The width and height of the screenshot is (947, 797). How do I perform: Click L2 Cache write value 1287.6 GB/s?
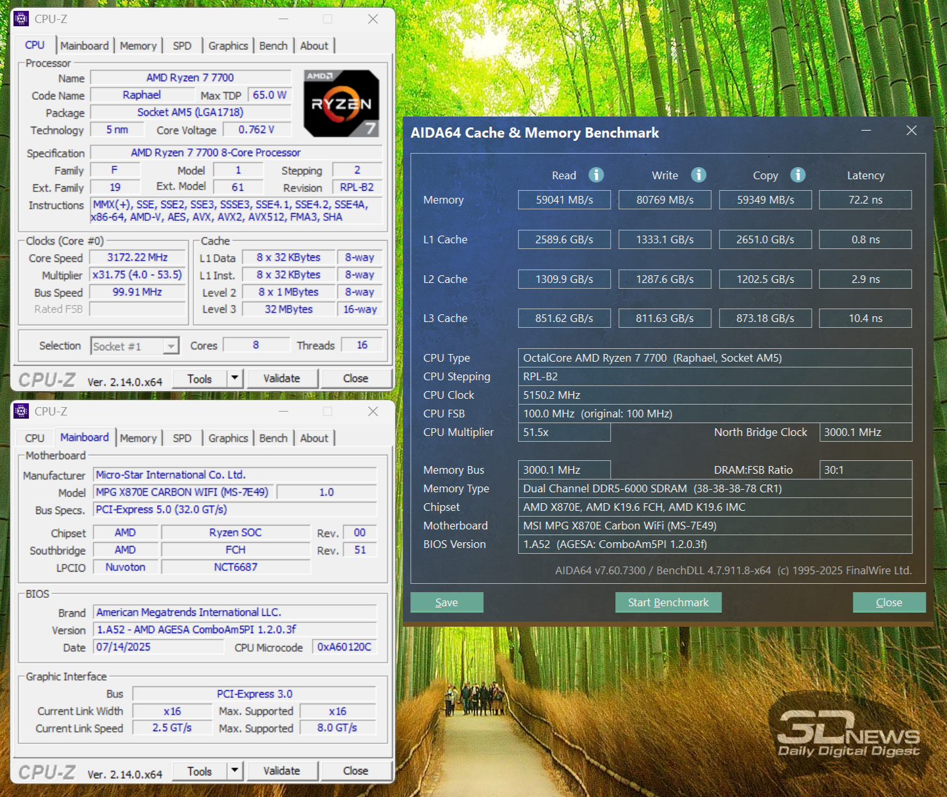tap(665, 279)
